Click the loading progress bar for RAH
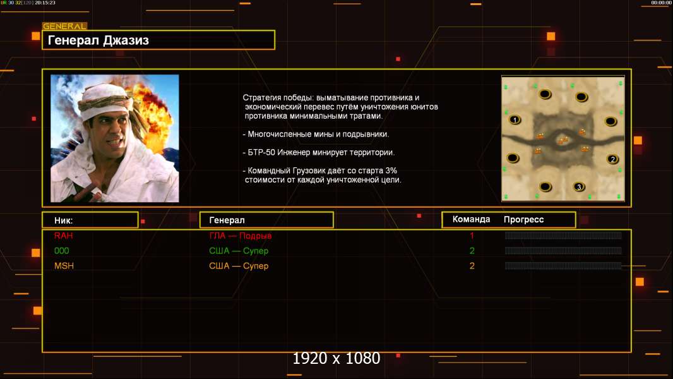Viewport: 673px width, 379px height. point(563,235)
